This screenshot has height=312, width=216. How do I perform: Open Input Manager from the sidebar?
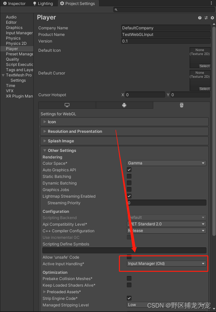coord(18,33)
